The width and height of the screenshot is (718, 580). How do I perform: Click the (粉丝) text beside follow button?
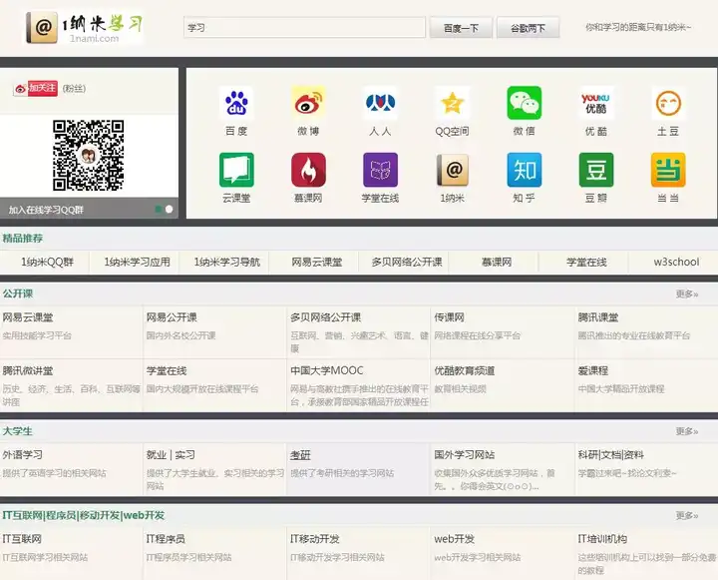coord(74,89)
